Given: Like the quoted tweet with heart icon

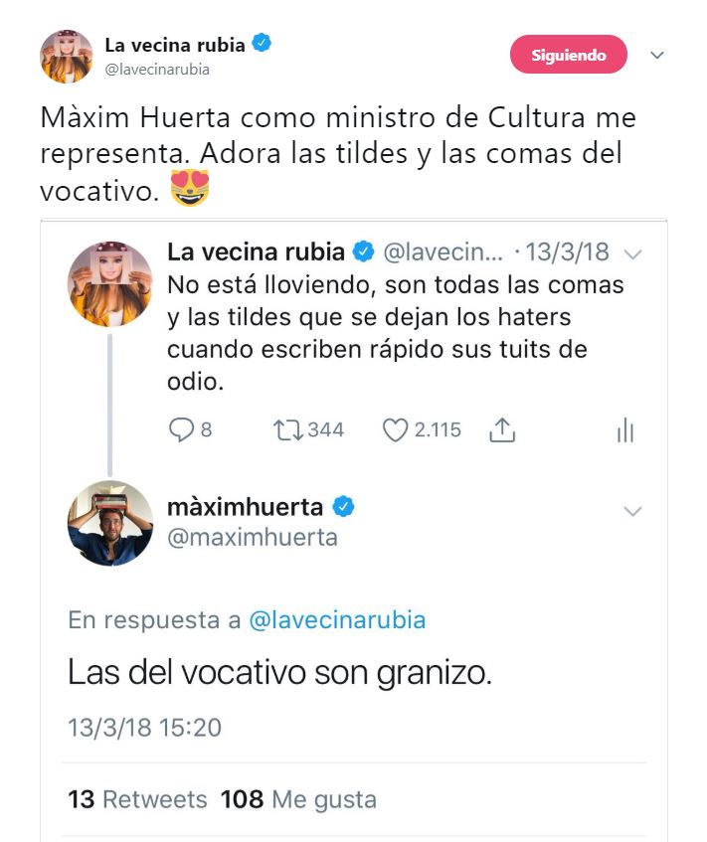Looking at the screenshot, I should pyautogui.click(x=396, y=429).
